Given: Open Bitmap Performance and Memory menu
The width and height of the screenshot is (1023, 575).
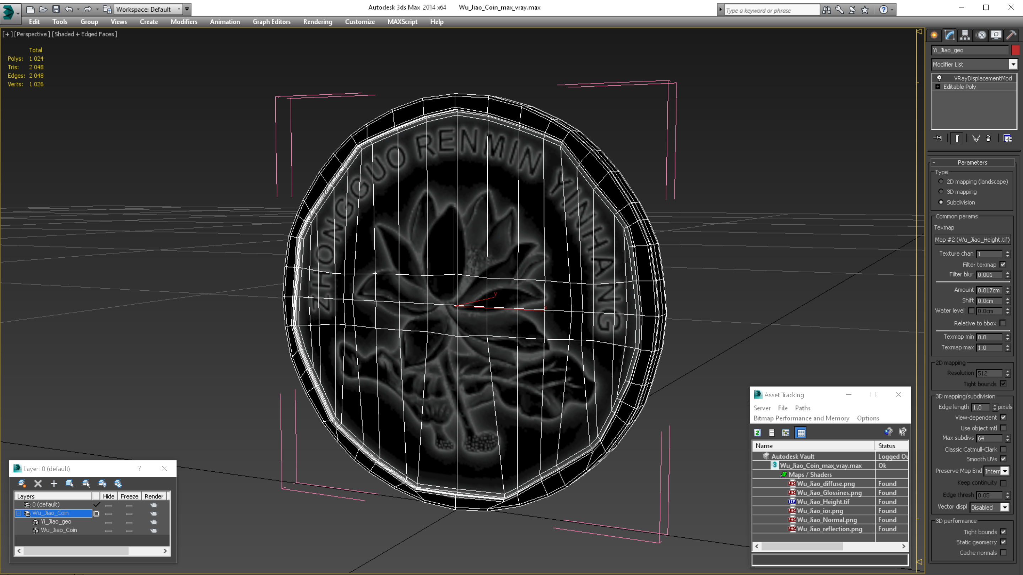Looking at the screenshot, I should (x=801, y=418).
